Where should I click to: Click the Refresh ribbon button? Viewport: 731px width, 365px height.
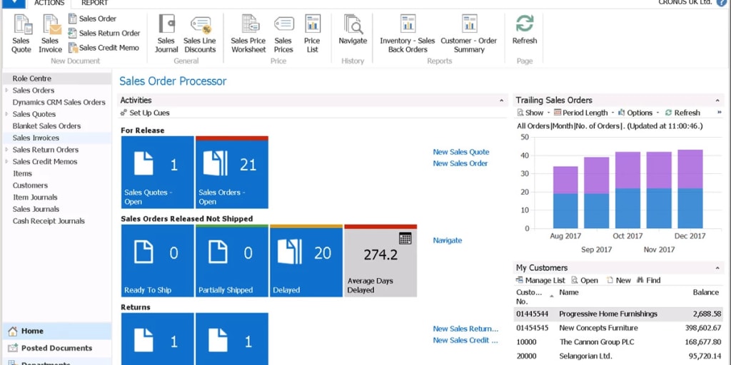pos(525,30)
